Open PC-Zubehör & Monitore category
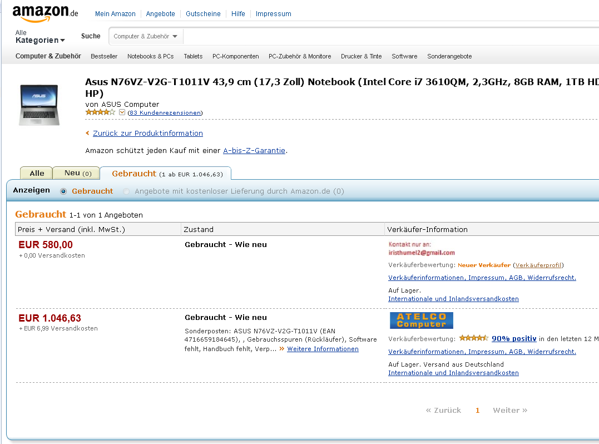599x444 pixels. coord(300,56)
